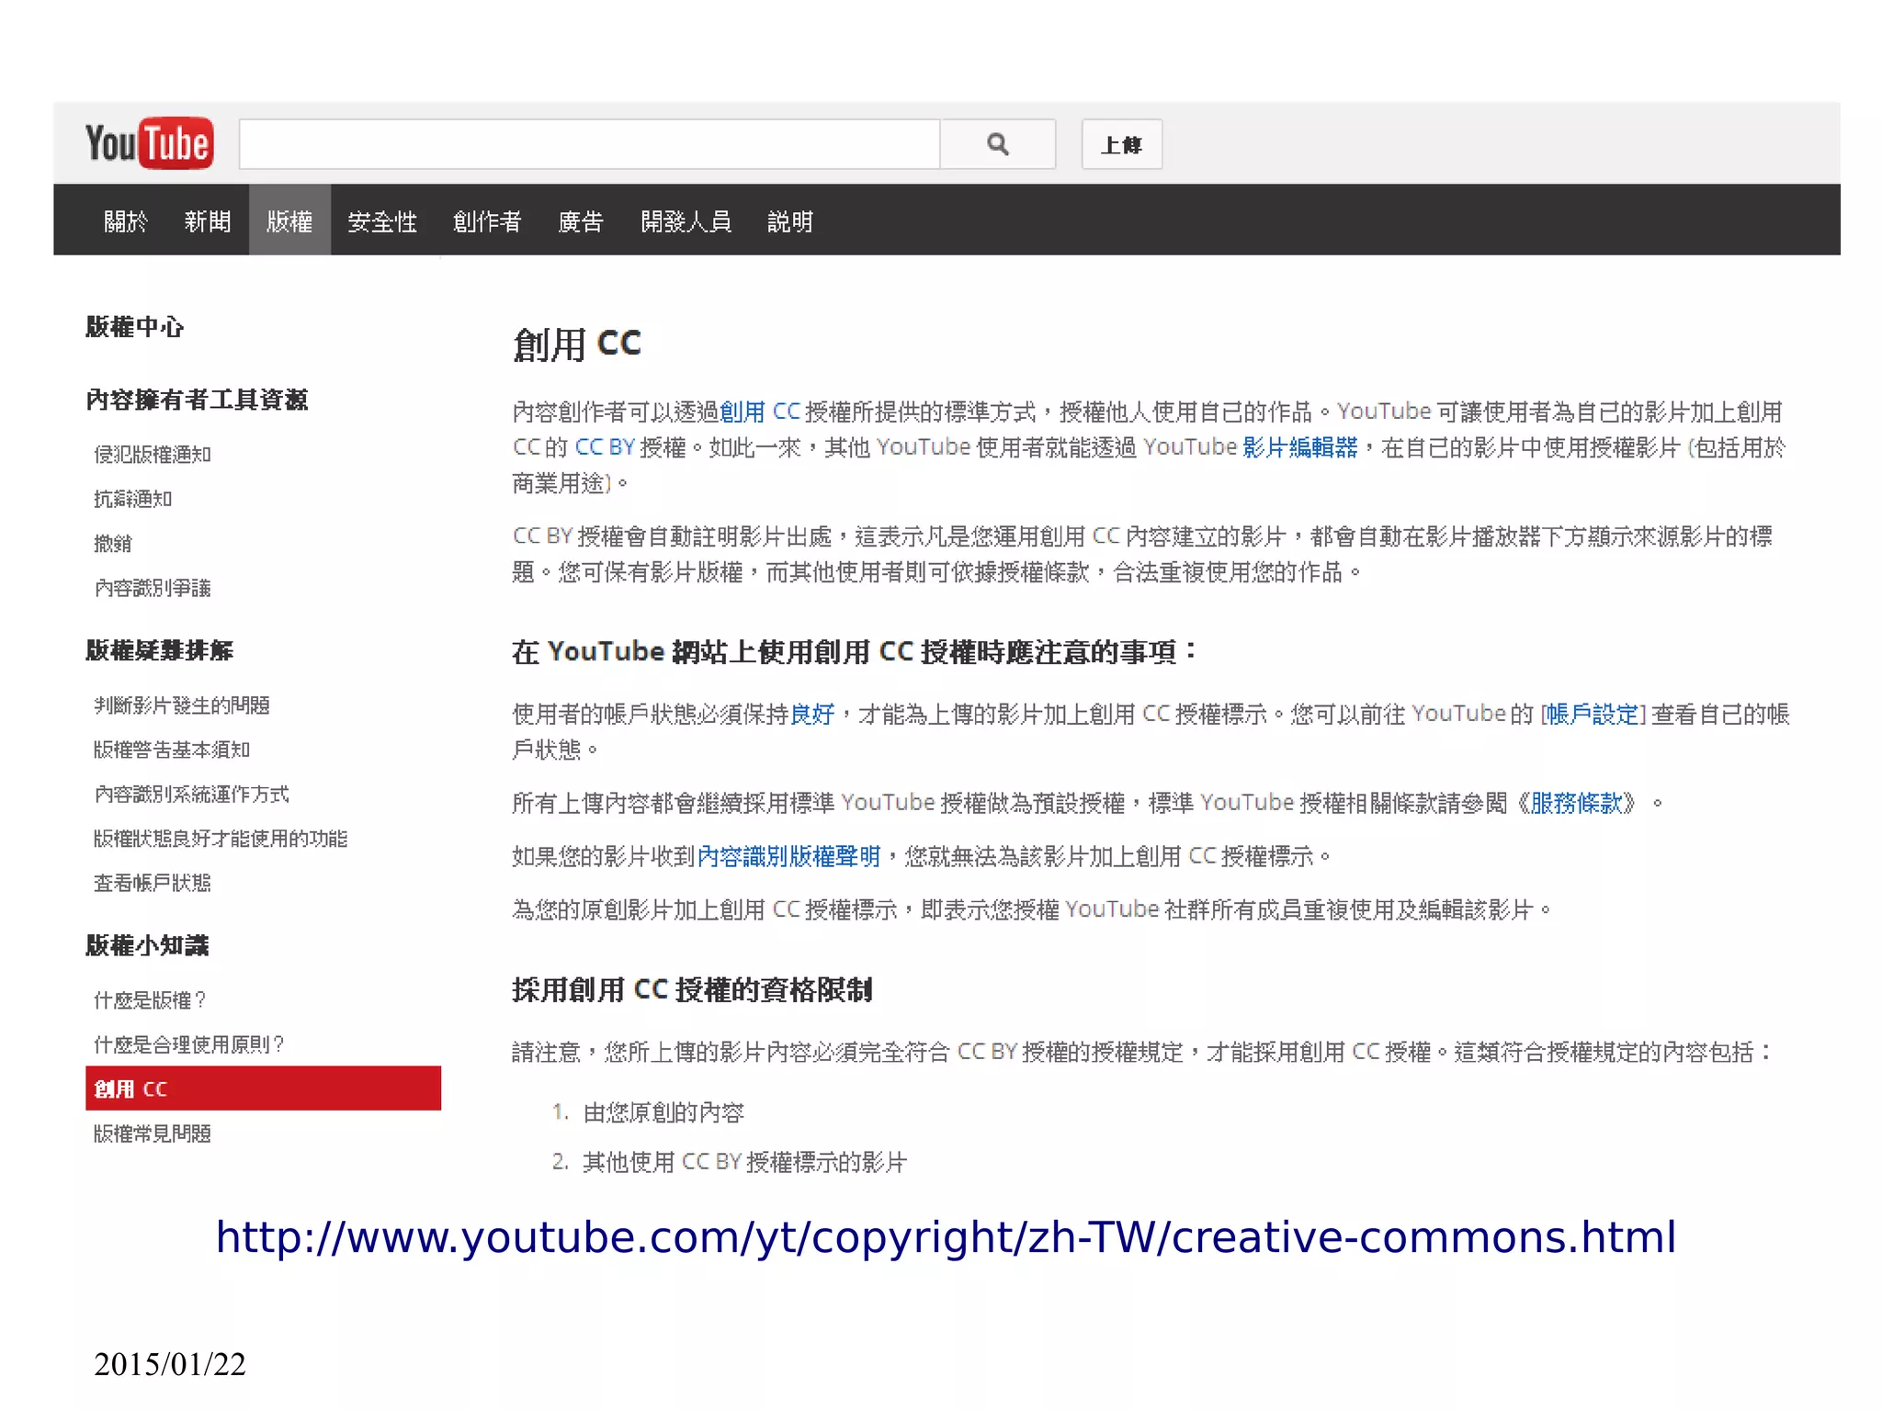Click the CC BY license link
Screen dimensions: 1882x1410
[605, 446]
